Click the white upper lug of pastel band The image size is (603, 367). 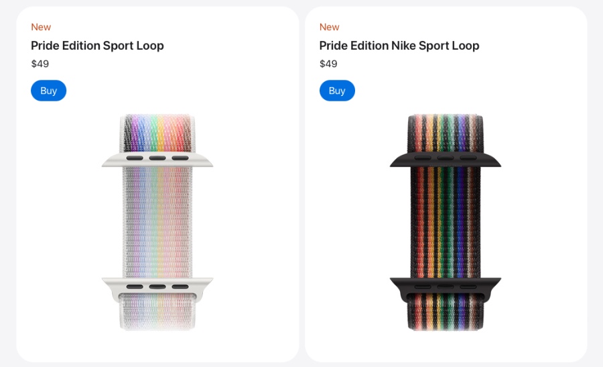(157, 160)
